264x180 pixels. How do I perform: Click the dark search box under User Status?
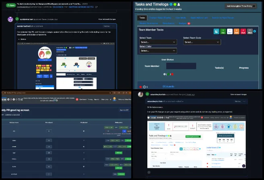(x=181, y=66)
